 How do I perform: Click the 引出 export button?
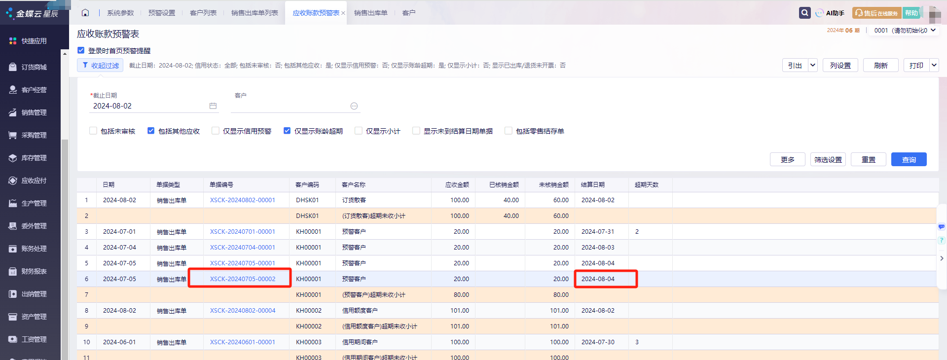tap(795, 65)
